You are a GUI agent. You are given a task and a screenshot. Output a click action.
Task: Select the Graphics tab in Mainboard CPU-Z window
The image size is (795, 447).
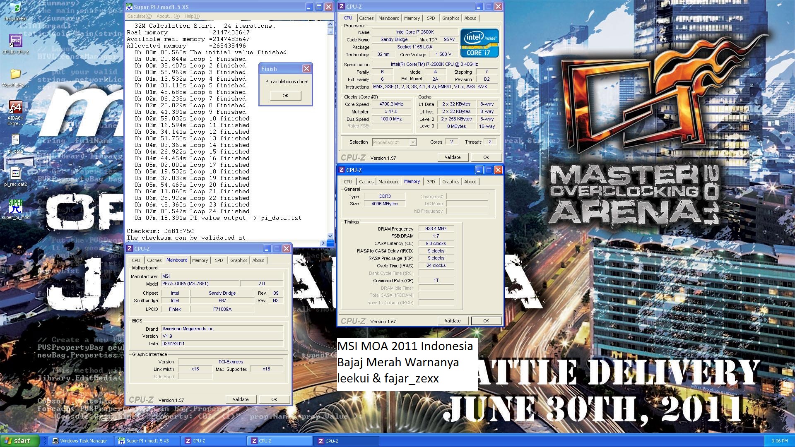pyautogui.click(x=238, y=260)
